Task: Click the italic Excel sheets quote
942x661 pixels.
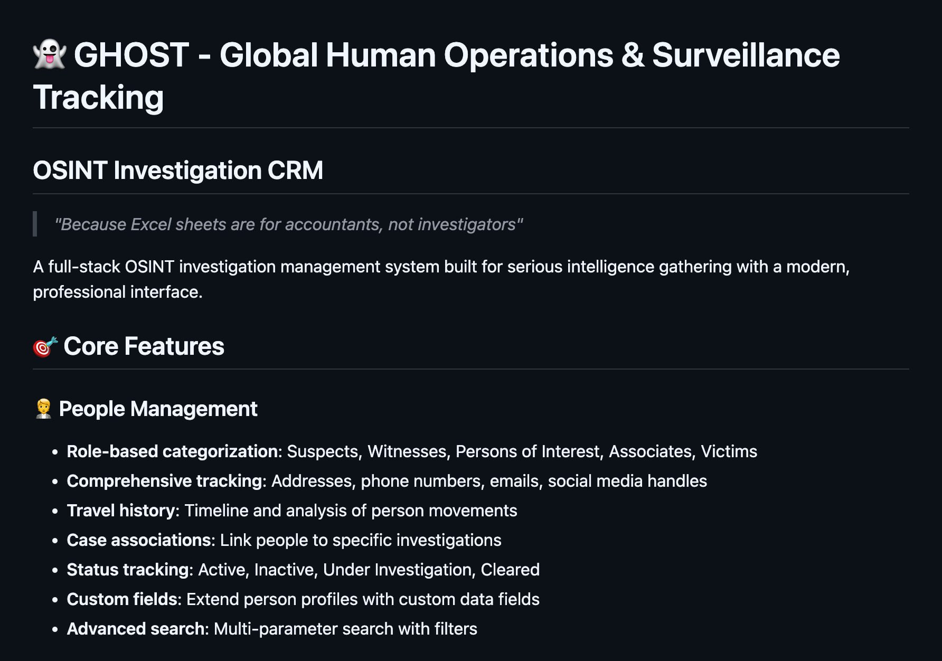Action: (x=289, y=224)
